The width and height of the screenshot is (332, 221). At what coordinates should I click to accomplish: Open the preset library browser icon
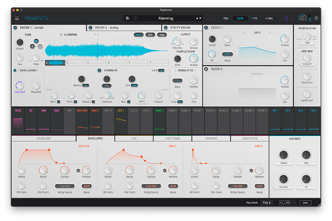click(x=127, y=18)
